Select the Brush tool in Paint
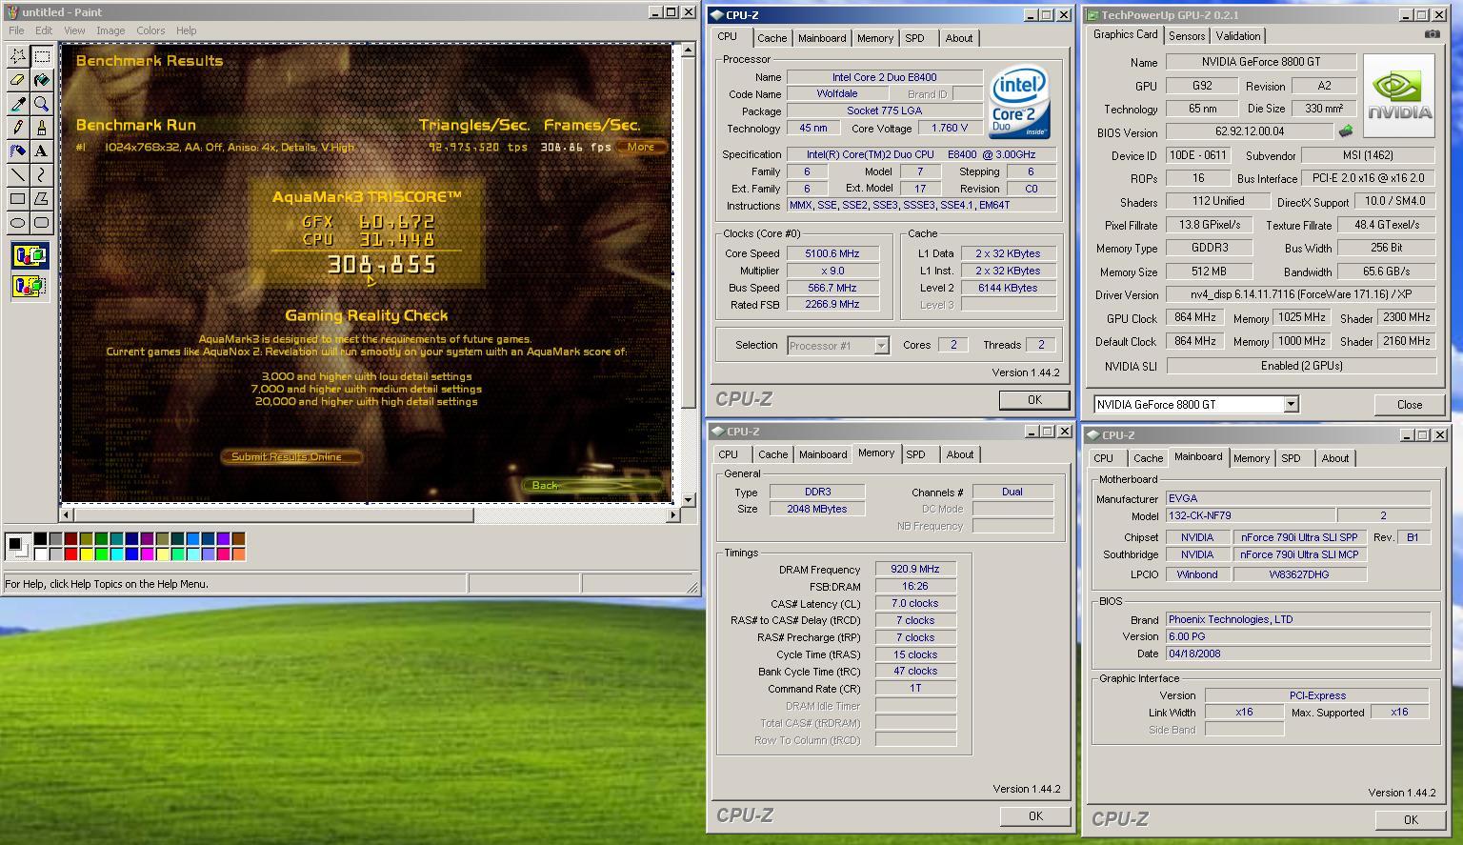Image resolution: width=1463 pixels, height=845 pixels. 41,128
